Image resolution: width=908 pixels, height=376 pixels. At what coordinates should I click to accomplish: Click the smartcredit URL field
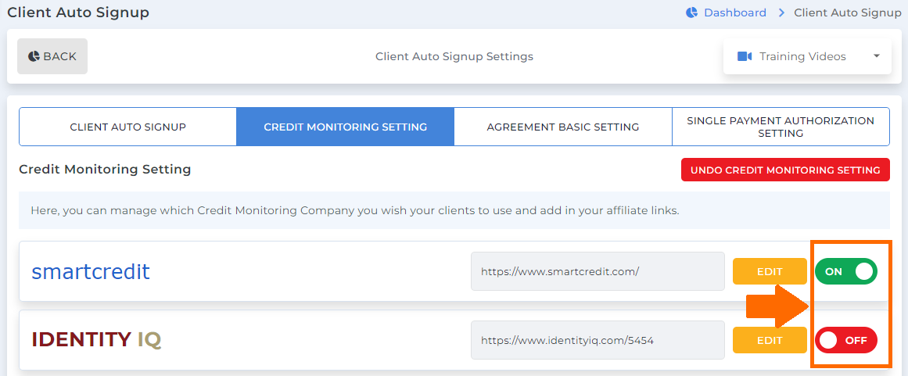pos(598,271)
